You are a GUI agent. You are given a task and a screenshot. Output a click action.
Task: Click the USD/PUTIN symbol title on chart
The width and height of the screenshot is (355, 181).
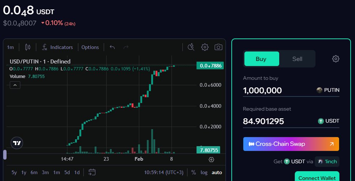pos(40,61)
